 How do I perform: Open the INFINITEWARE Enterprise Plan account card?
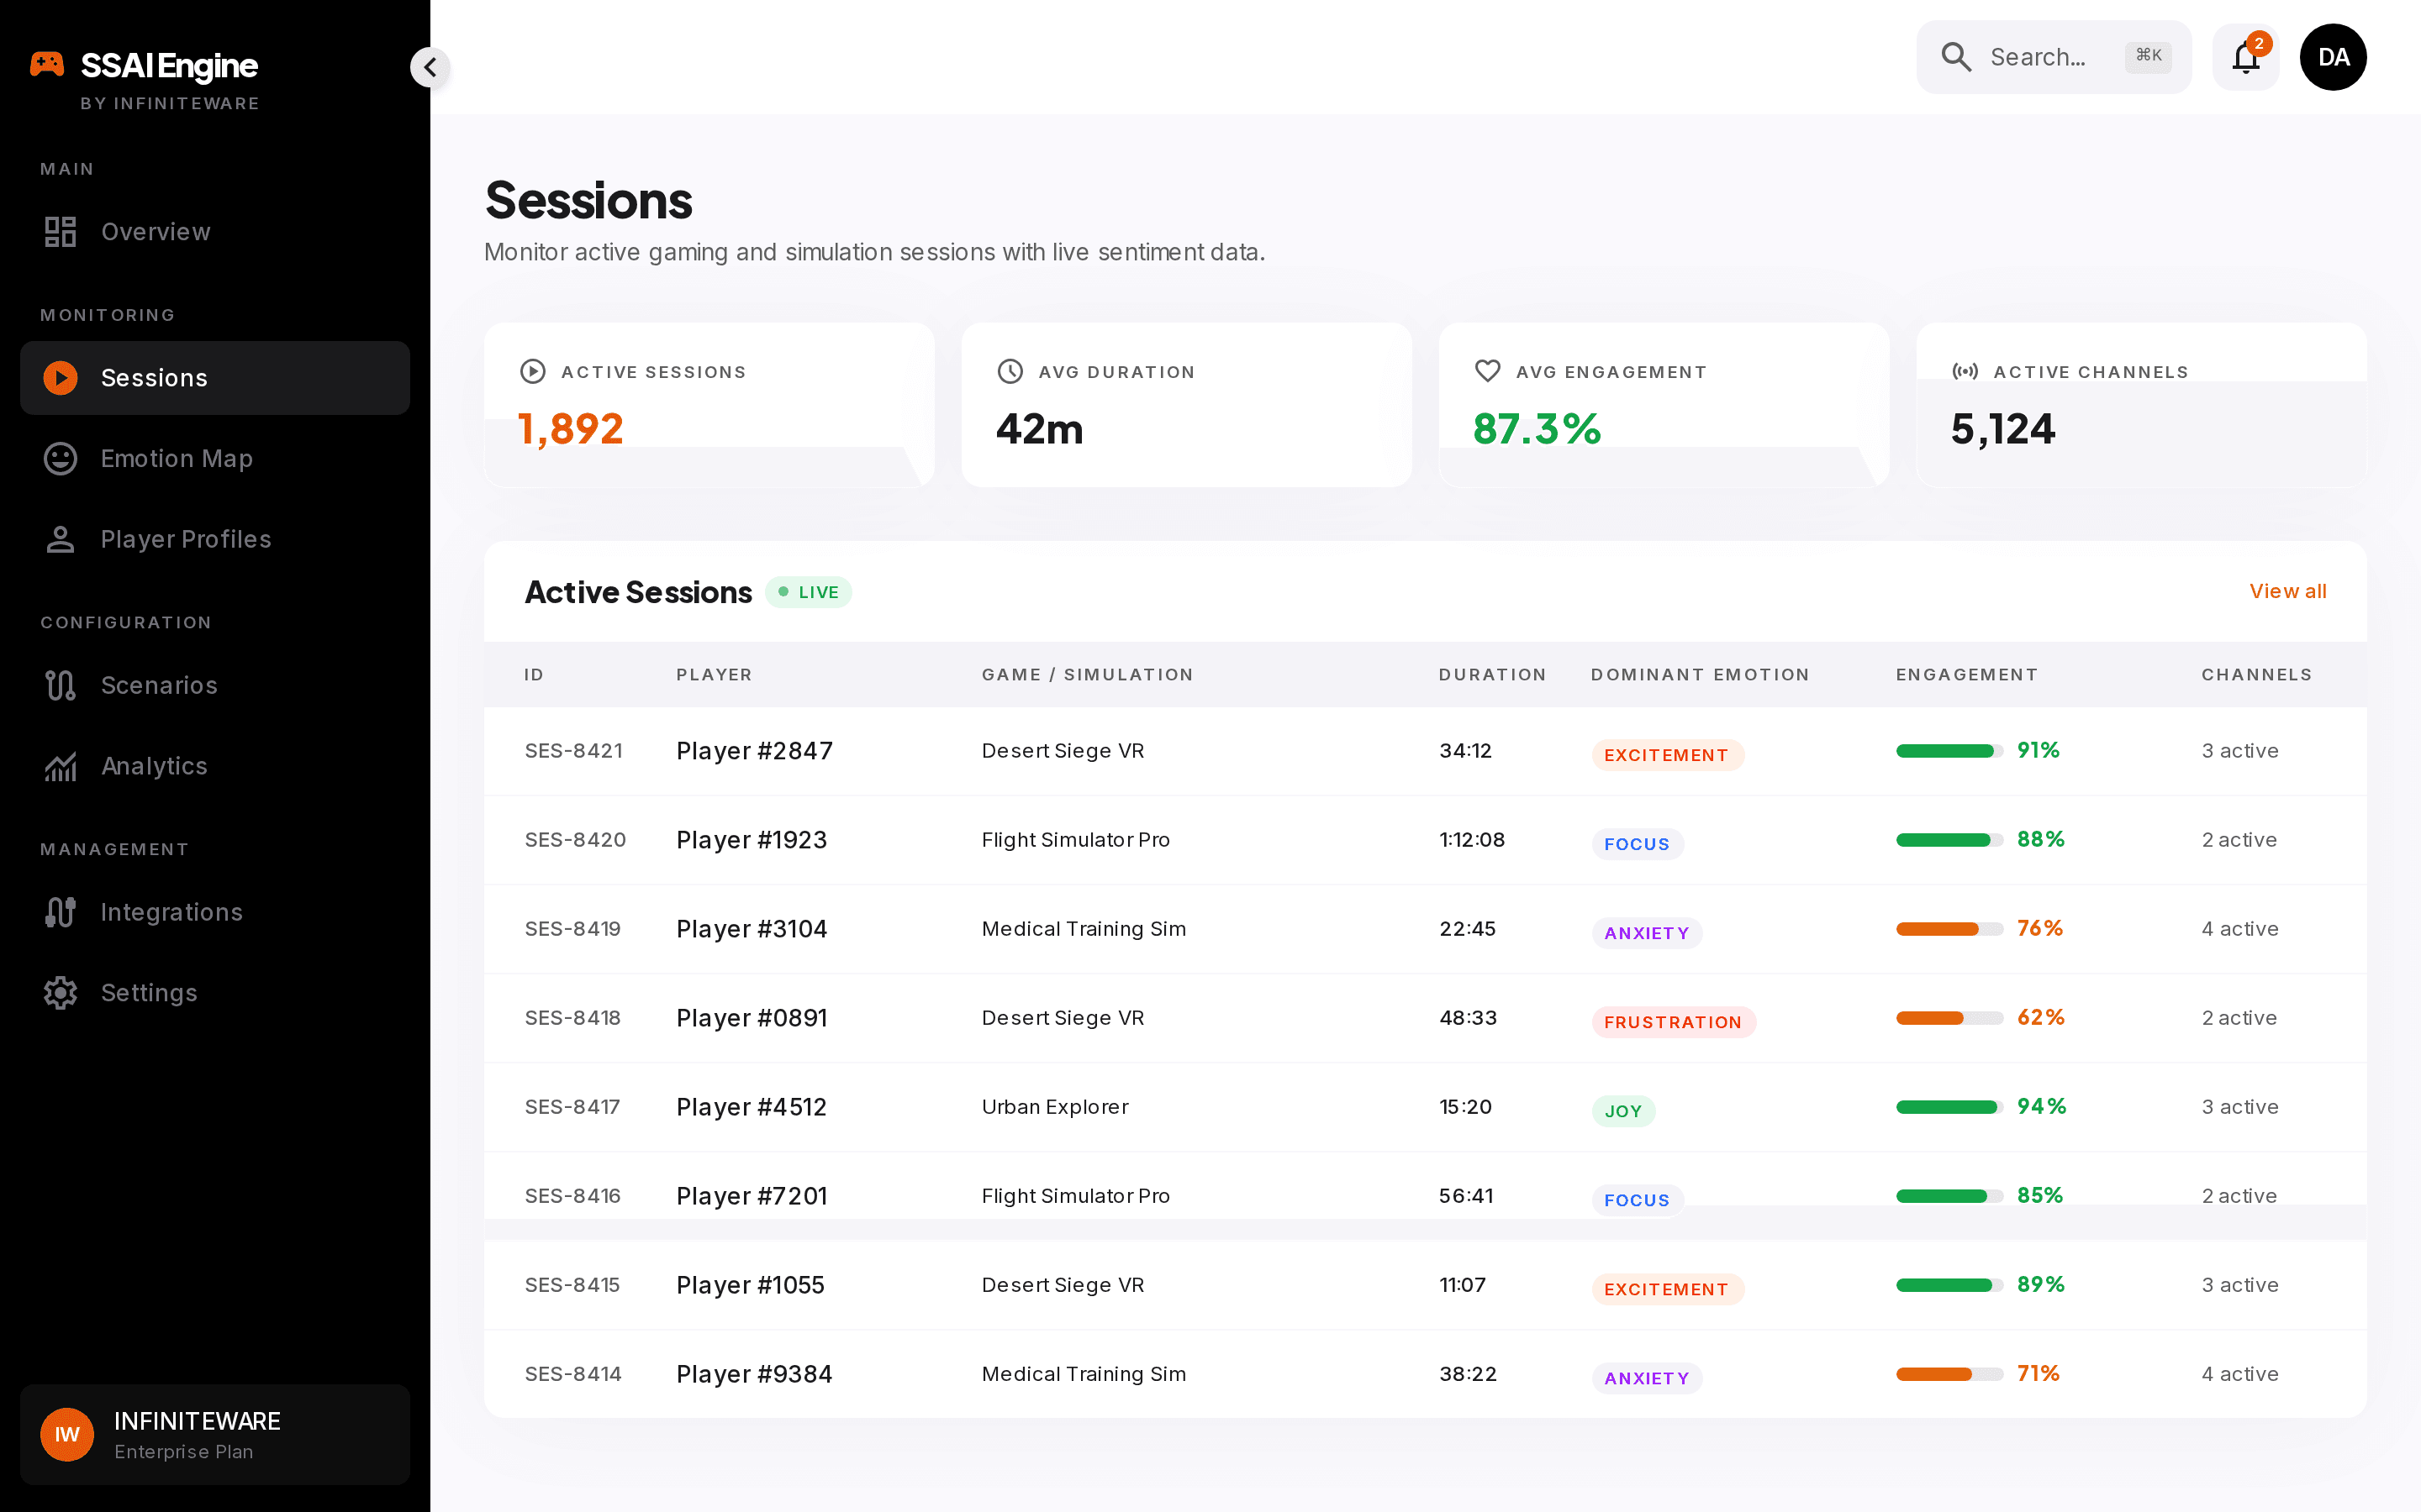click(x=215, y=1435)
